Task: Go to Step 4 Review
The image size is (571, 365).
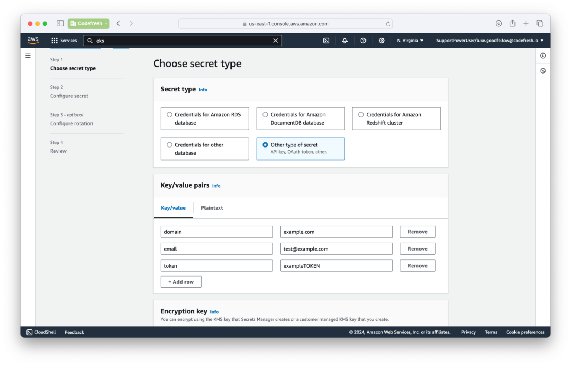Action: click(x=58, y=151)
